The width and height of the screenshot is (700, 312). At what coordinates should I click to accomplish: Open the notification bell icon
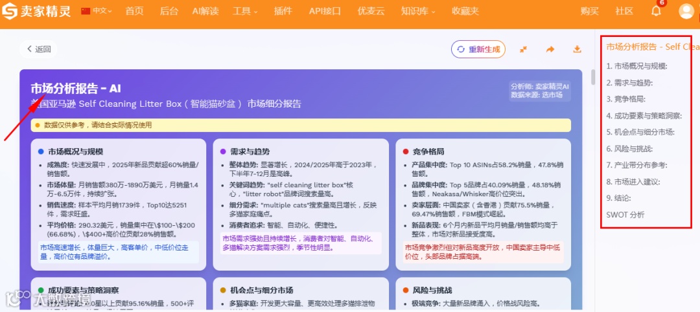(656, 12)
